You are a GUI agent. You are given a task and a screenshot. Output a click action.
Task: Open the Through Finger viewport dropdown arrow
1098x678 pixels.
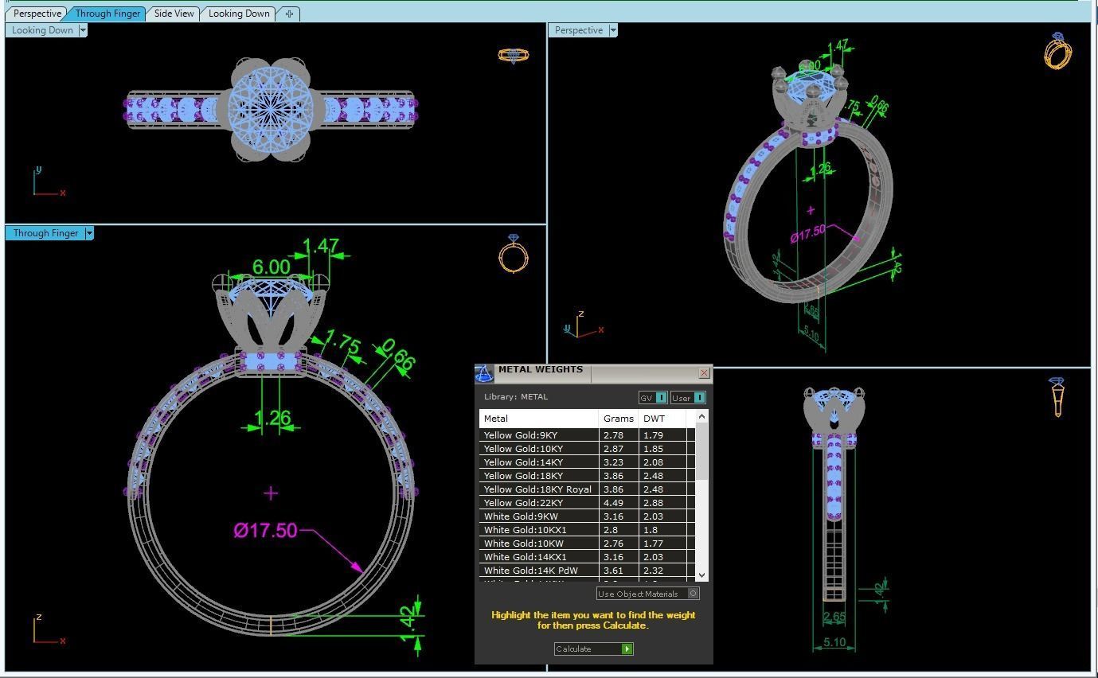click(89, 233)
